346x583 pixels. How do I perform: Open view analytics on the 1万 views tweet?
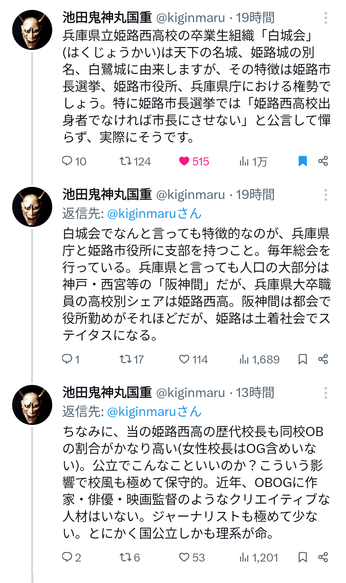(x=244, y=161)
